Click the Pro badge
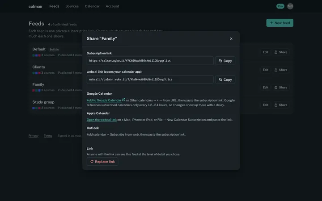 pos(280,6)
